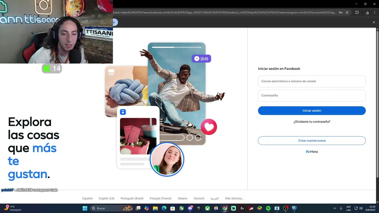Open Task View from the taskbar
Viewport: 379px width, 213px height.
coord(138,208)
